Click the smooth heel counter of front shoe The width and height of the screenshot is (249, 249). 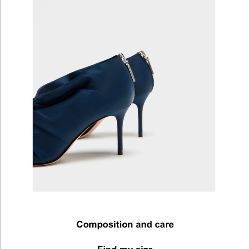click(x=118, y=89)
